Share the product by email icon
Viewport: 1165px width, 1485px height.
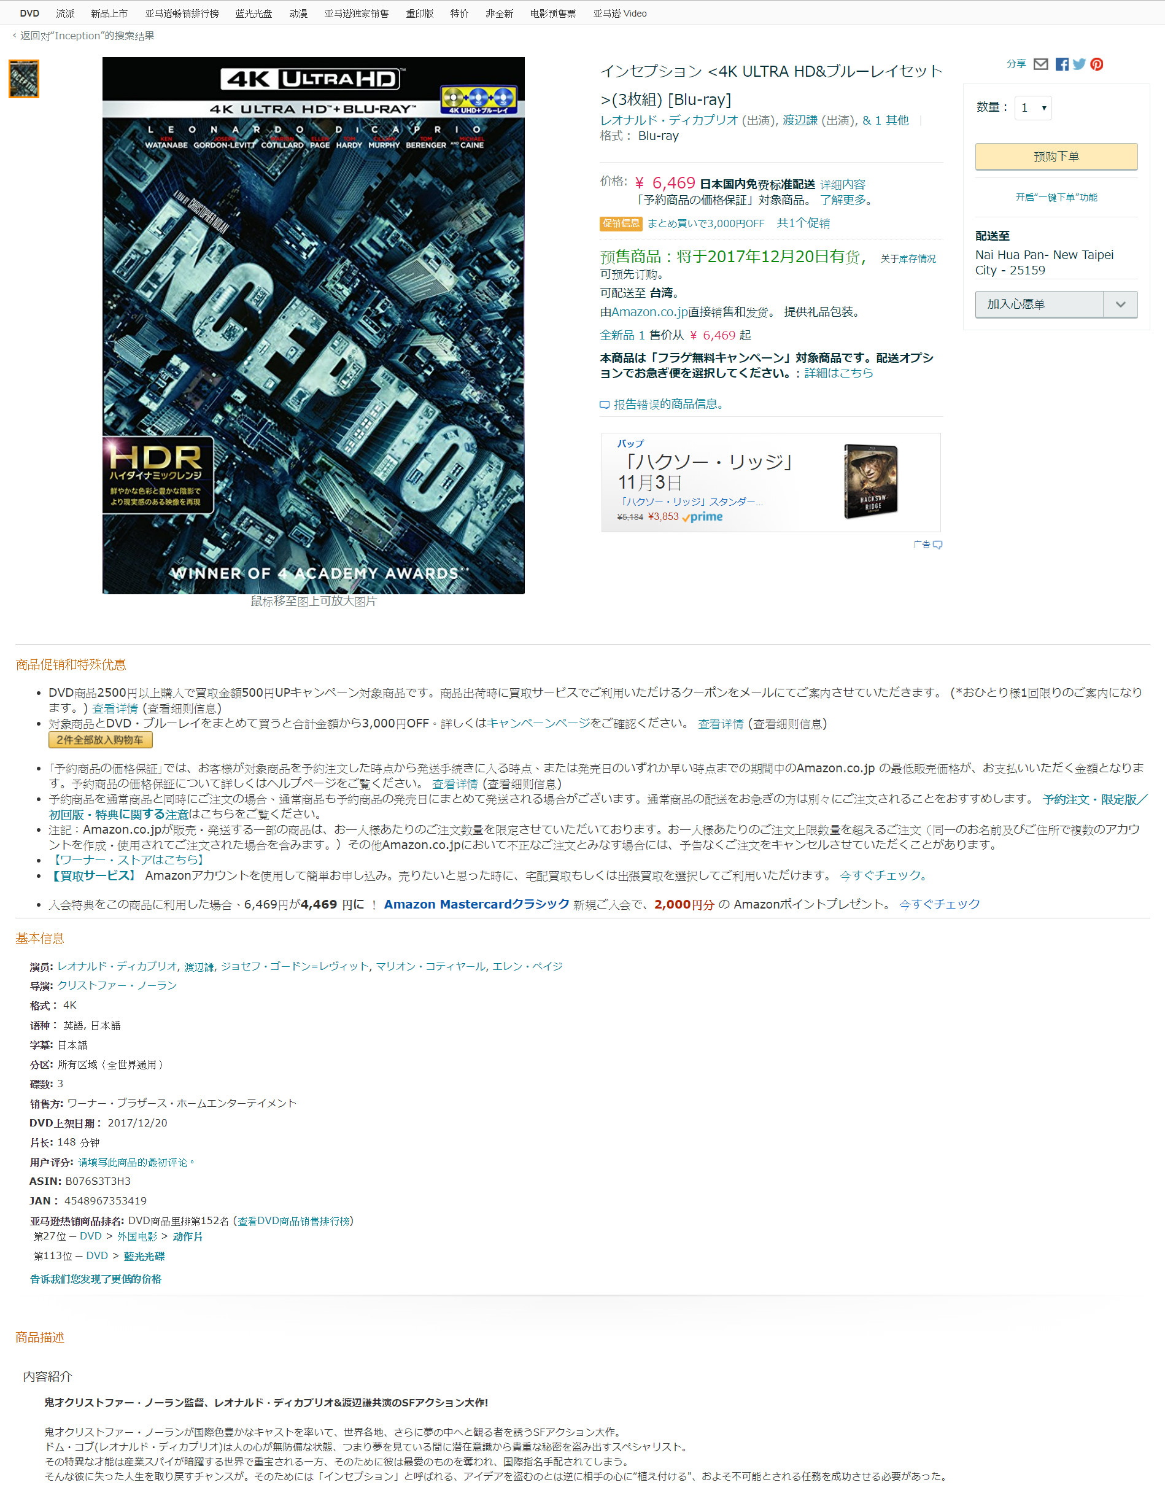[1040, 64]
